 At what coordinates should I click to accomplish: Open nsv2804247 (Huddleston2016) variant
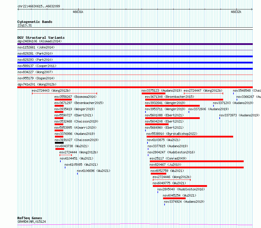point(171,152)
